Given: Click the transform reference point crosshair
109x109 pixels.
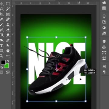Looking at the screenshot, I should click(x=57, y=70).
